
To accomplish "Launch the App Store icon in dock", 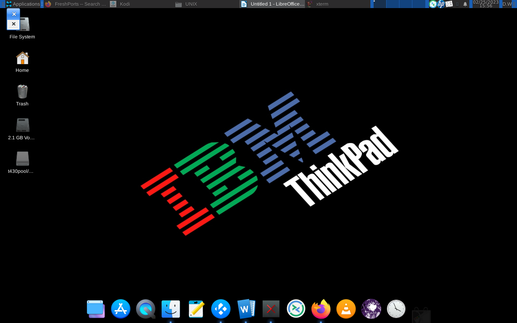I will (x=121, y=309).
